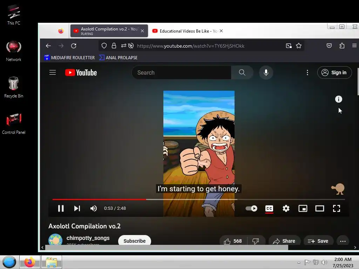Open the chimpotty_songs channel name link
The image size is (359, 269).
[x=88, y=238]
